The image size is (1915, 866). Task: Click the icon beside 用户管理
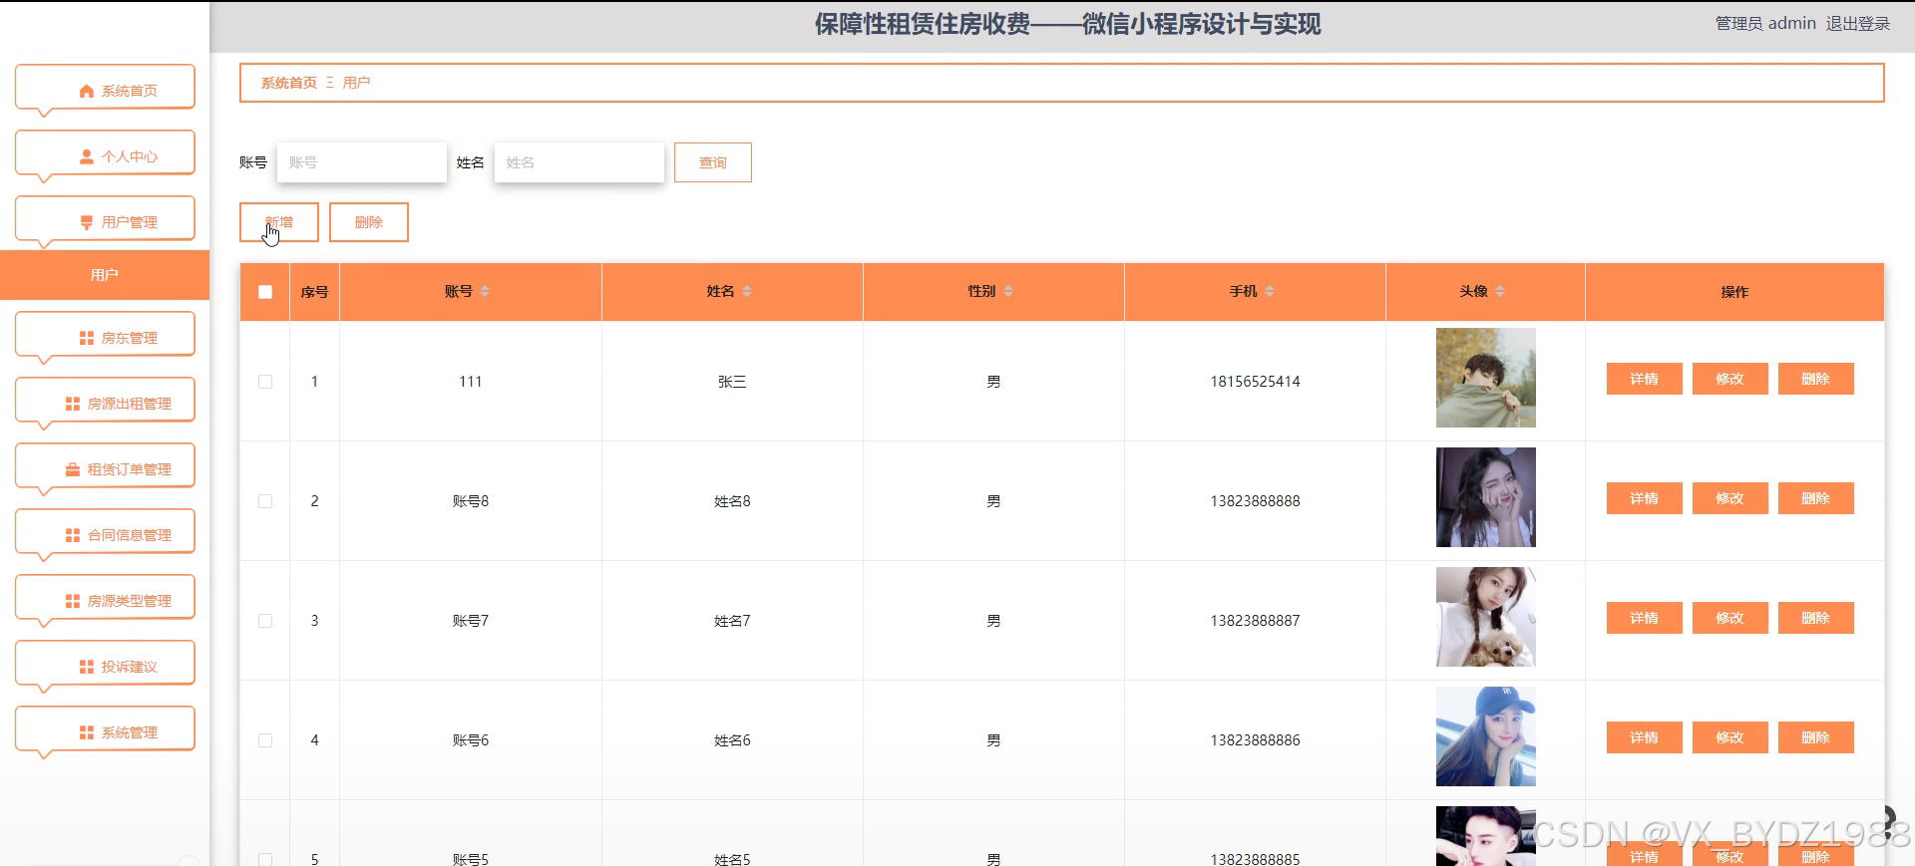click(87, 222)
